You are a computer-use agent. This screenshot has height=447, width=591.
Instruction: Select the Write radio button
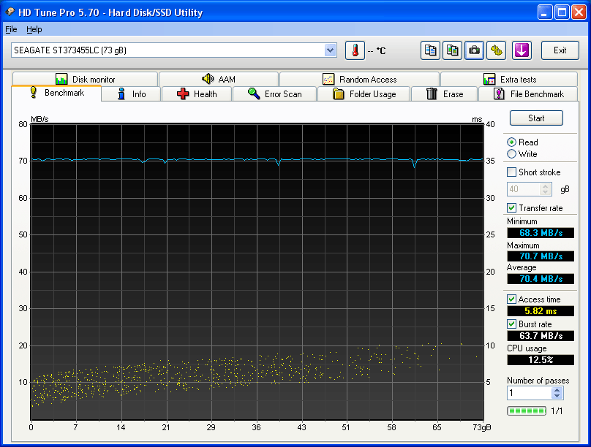click(512, 154)
